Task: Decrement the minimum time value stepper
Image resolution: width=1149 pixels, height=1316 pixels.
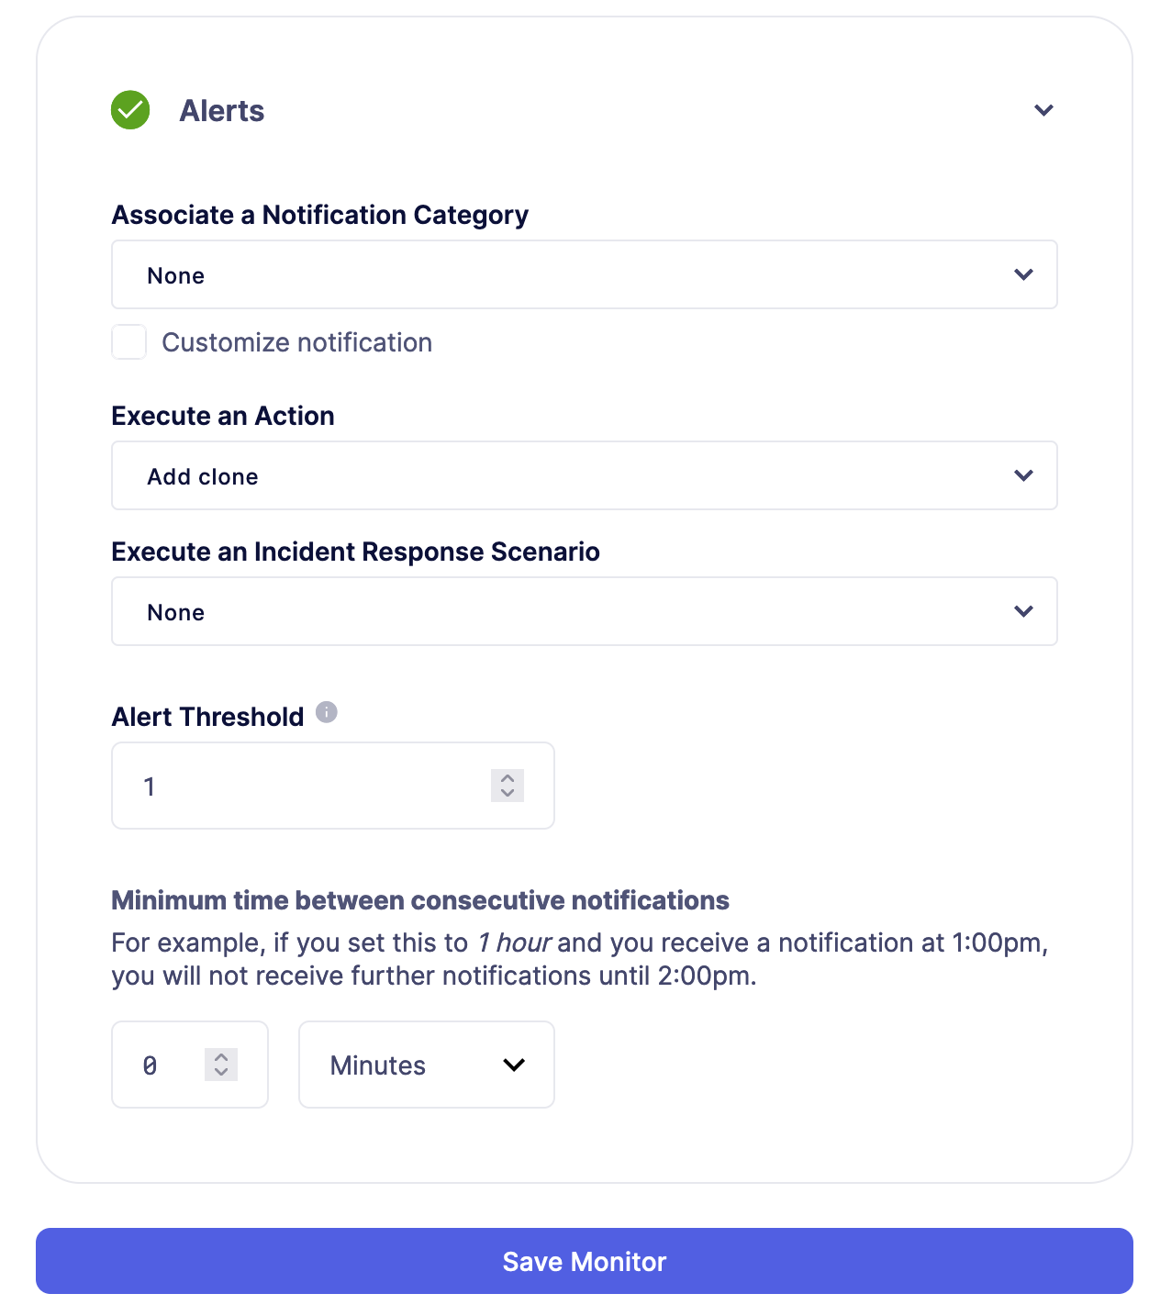Action: coord(220,1072)
